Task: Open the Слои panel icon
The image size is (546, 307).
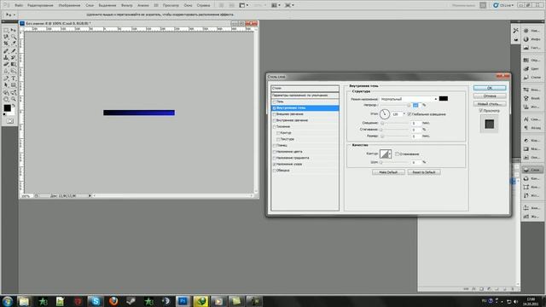Action: point(531,170)
